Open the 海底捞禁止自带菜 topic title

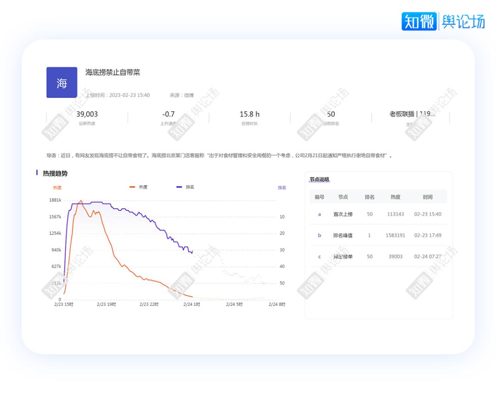click(x=113, y=72)
